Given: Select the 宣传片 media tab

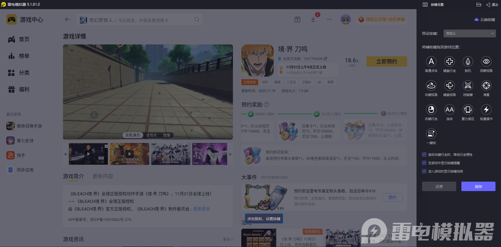Looking at the screenshot, I should point(152,135).
